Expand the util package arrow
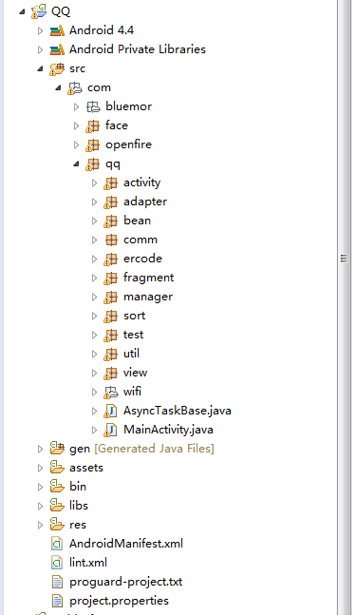Viewport: 356px width, 615px height. pos(94,354)
